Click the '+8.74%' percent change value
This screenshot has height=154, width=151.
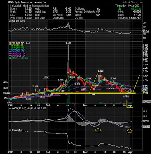tap(136, 9)
